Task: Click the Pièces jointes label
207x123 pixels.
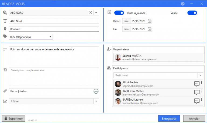Action: pos(18,91)
